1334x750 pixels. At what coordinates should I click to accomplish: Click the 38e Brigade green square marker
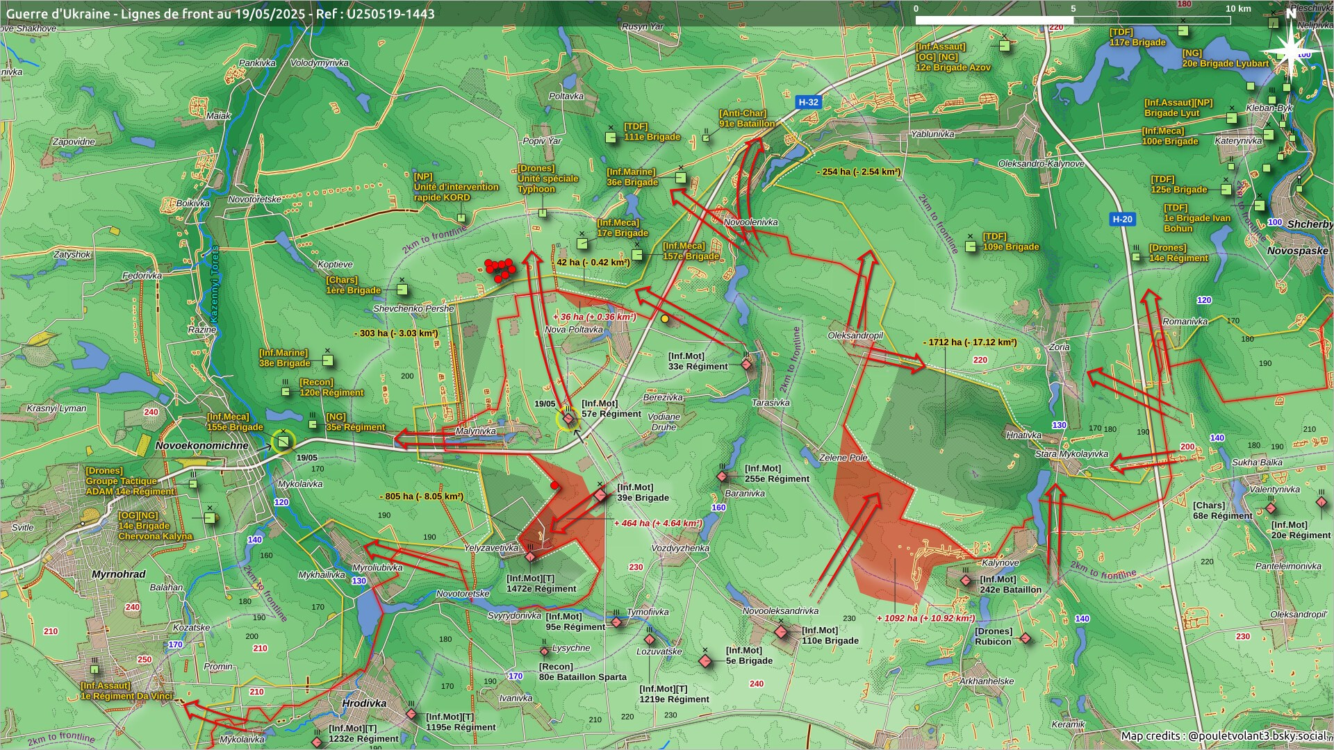click(327, 360)
